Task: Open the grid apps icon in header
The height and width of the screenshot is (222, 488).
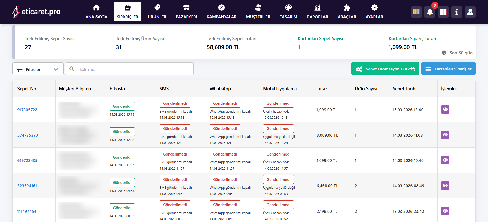Action: (x=443, y=12)
